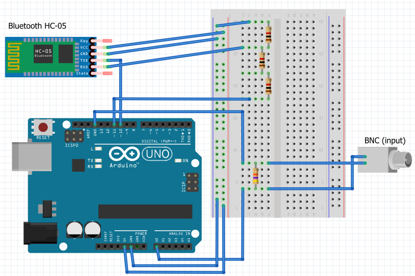The height and width of the screenshot is (276, 415).
Task: Click the POWER header label
Action: point(141,233)
